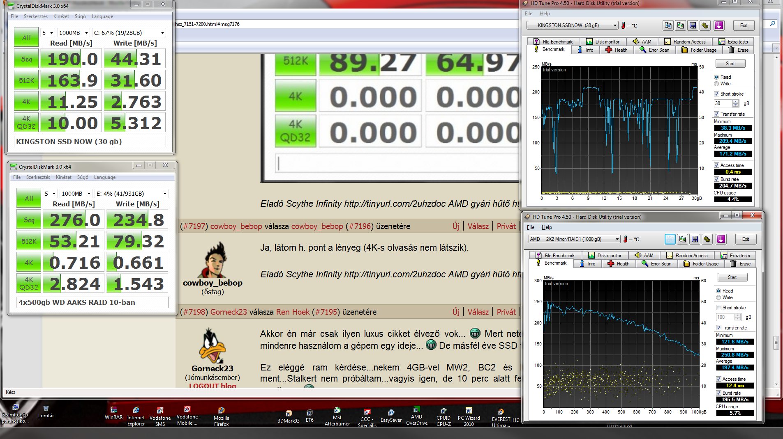Open 3DMark03 desktop shortcut

click(x=289, y=416)
